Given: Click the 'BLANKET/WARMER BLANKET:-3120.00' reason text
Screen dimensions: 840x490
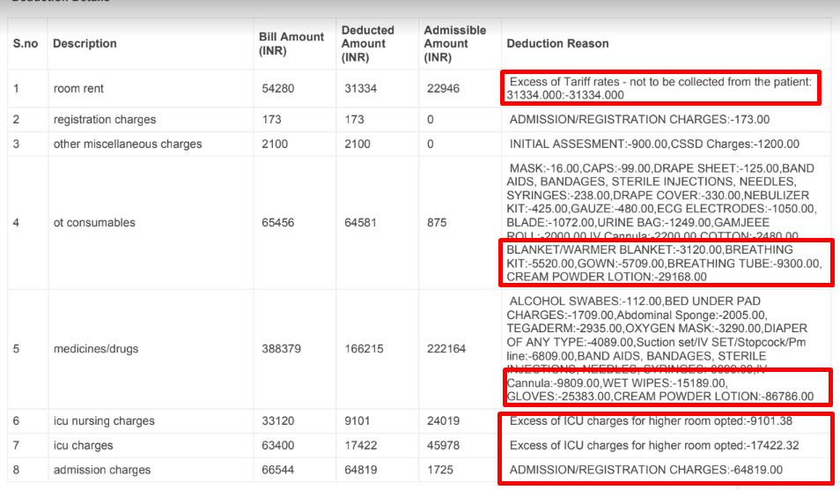Looking at the screenshot, I should 614,249.
